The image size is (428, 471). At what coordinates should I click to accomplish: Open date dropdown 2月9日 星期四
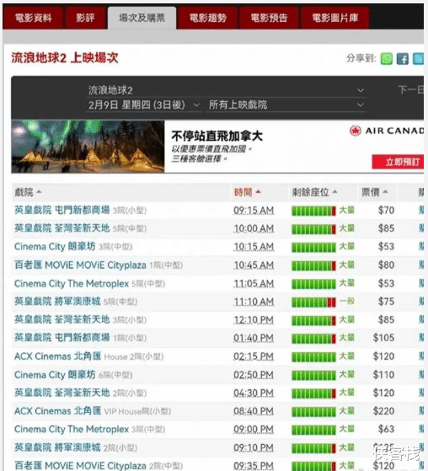[x=144, y=104]
